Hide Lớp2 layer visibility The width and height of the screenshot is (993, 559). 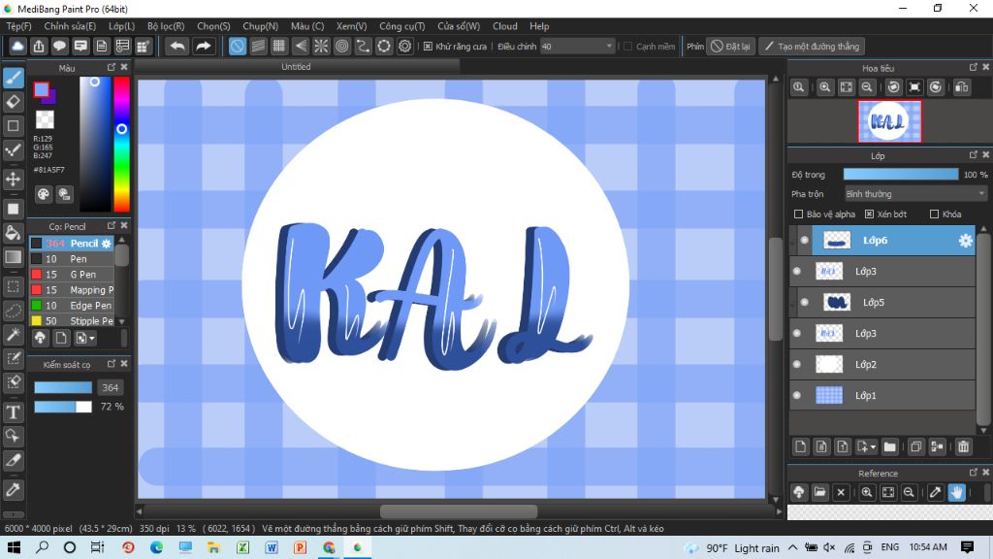797,365
